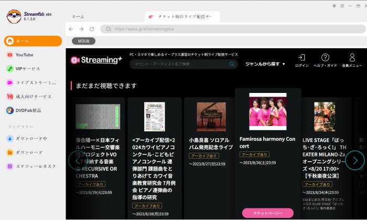Image resolution: width=367 pixels, height=220 pixels.
Task: Show next carousel items arrow
Action: click(x=355, y=160)
